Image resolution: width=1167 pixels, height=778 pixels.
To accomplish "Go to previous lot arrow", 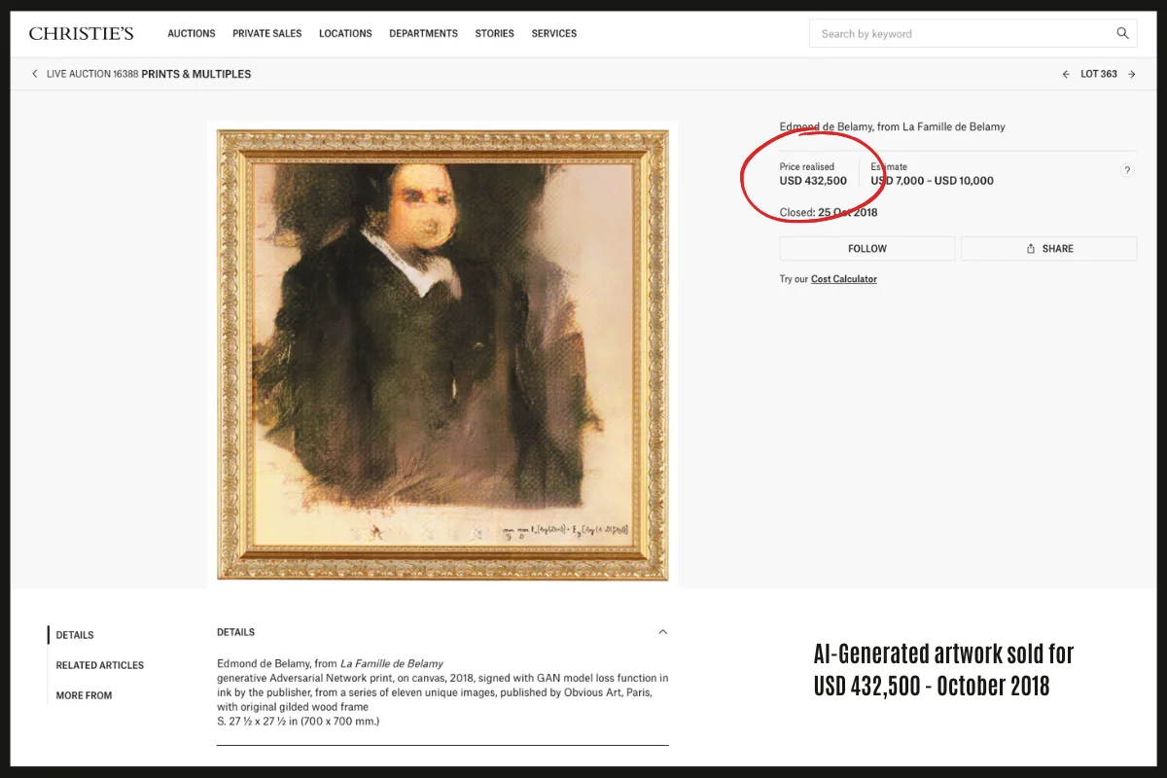I will (1066, 74).
